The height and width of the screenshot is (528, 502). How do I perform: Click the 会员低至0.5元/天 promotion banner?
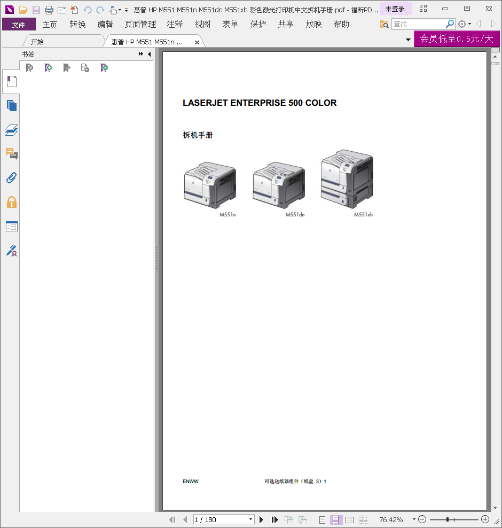pos(457,38)
